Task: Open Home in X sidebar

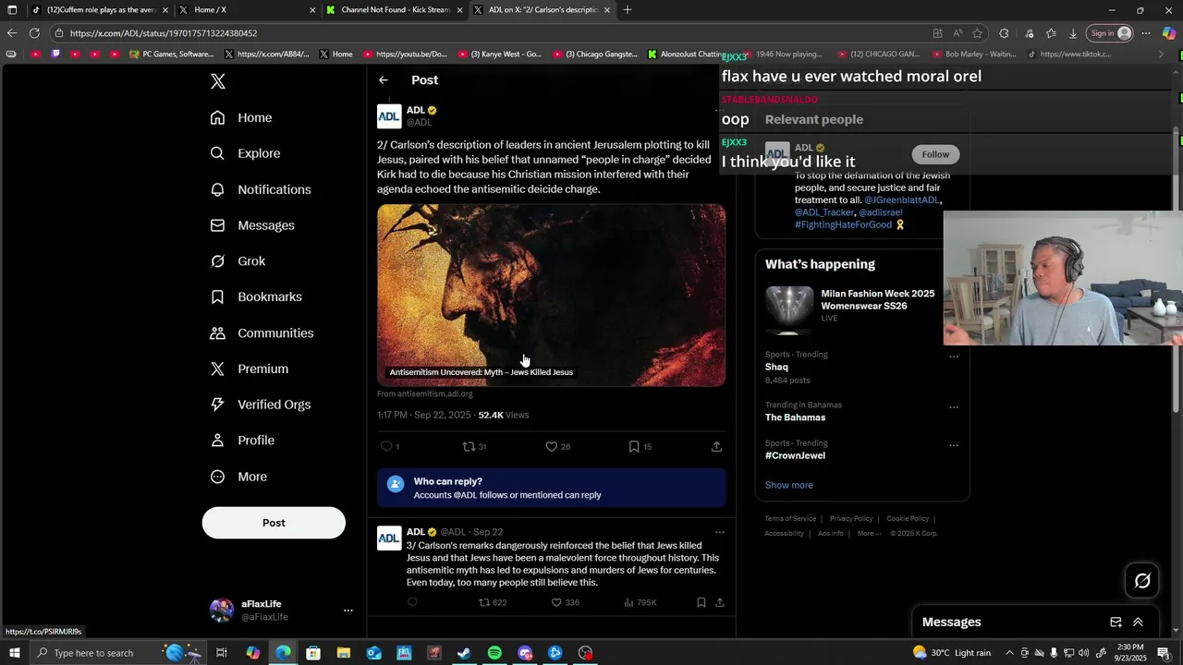Action: pyautogui.click(x=241, y=117)
